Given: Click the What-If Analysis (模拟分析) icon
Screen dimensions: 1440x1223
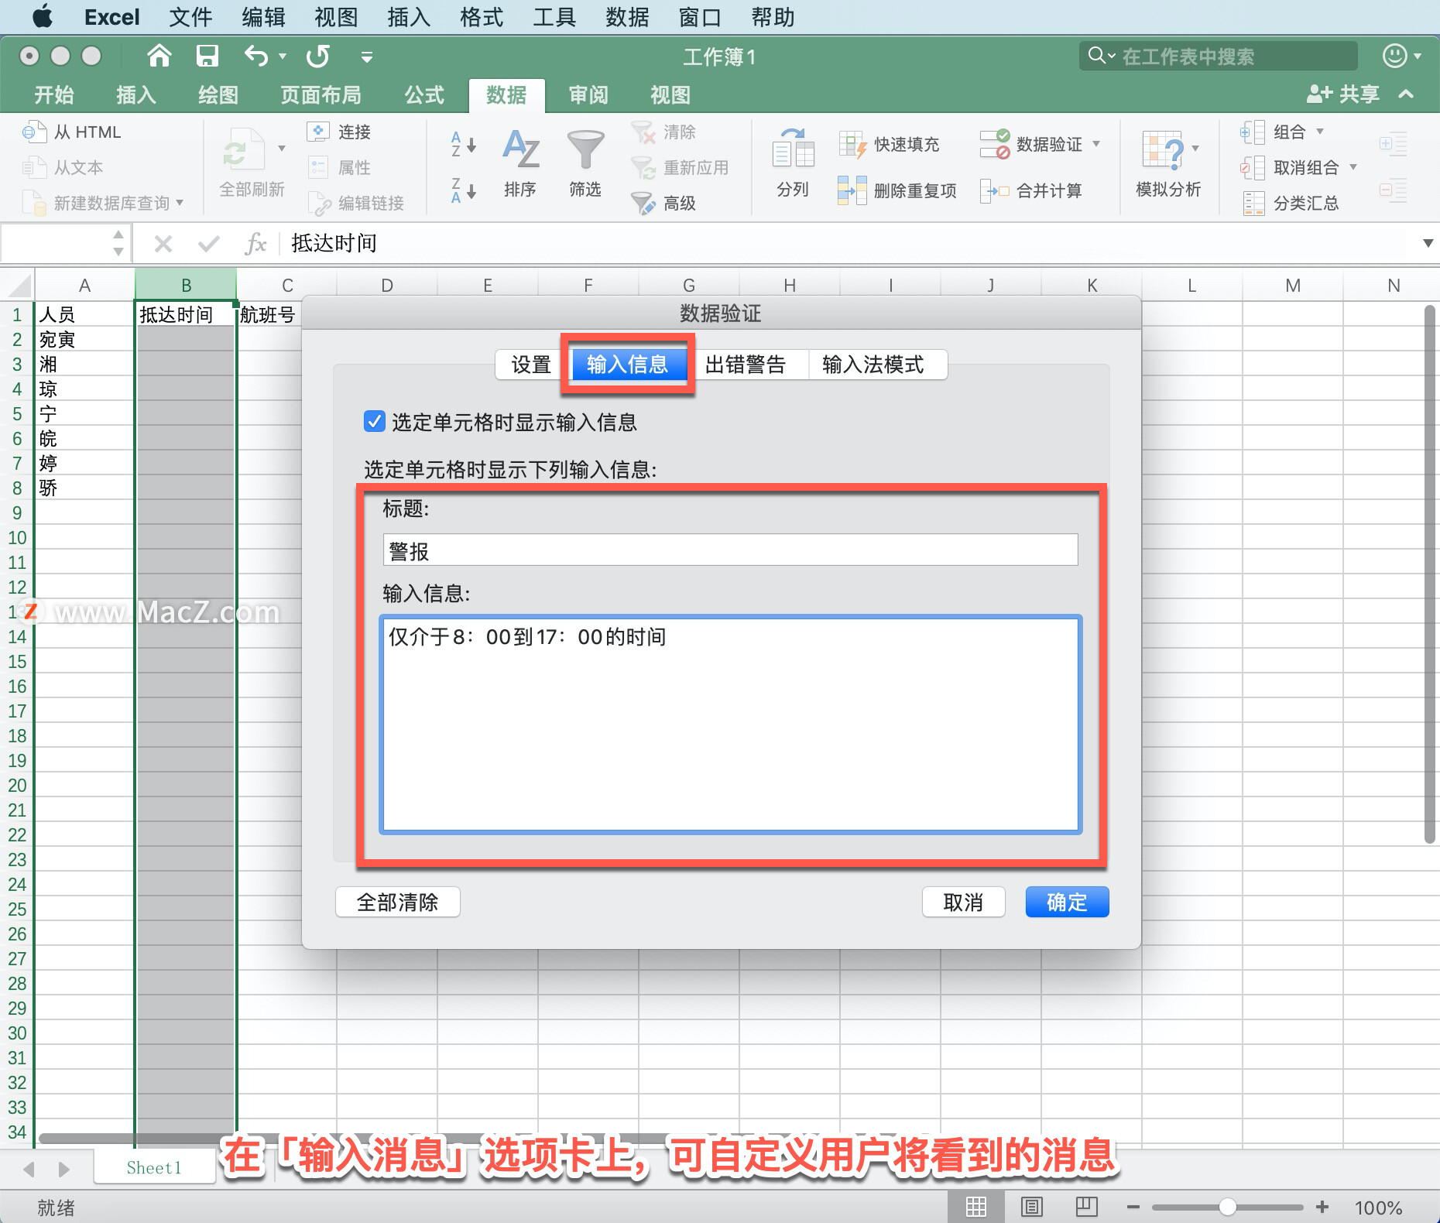Looking at the screenshot, I should (x=1162, y=149).
